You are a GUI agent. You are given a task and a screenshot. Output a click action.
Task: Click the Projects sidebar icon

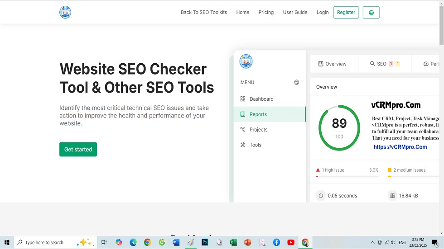(x=243, y=130)
